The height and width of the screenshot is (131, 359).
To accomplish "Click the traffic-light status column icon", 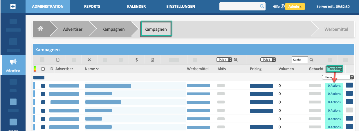I will pyautogui.click(x=35, y=69).
